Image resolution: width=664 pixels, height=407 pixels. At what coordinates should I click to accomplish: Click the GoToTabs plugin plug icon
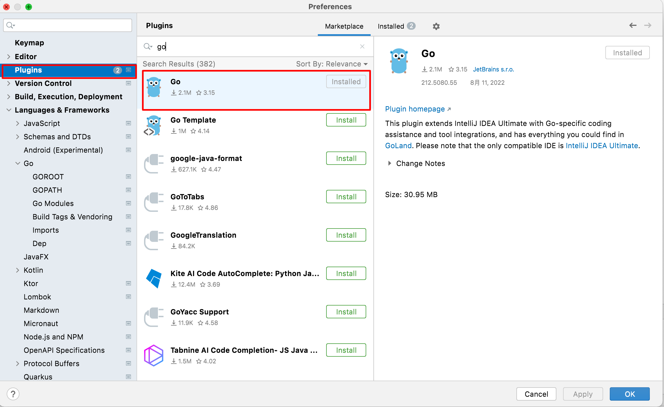[153, 202]
